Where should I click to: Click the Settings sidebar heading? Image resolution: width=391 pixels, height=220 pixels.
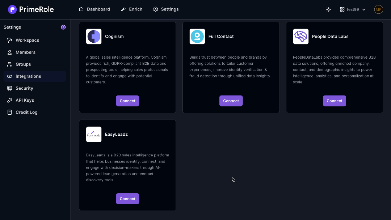12,27
